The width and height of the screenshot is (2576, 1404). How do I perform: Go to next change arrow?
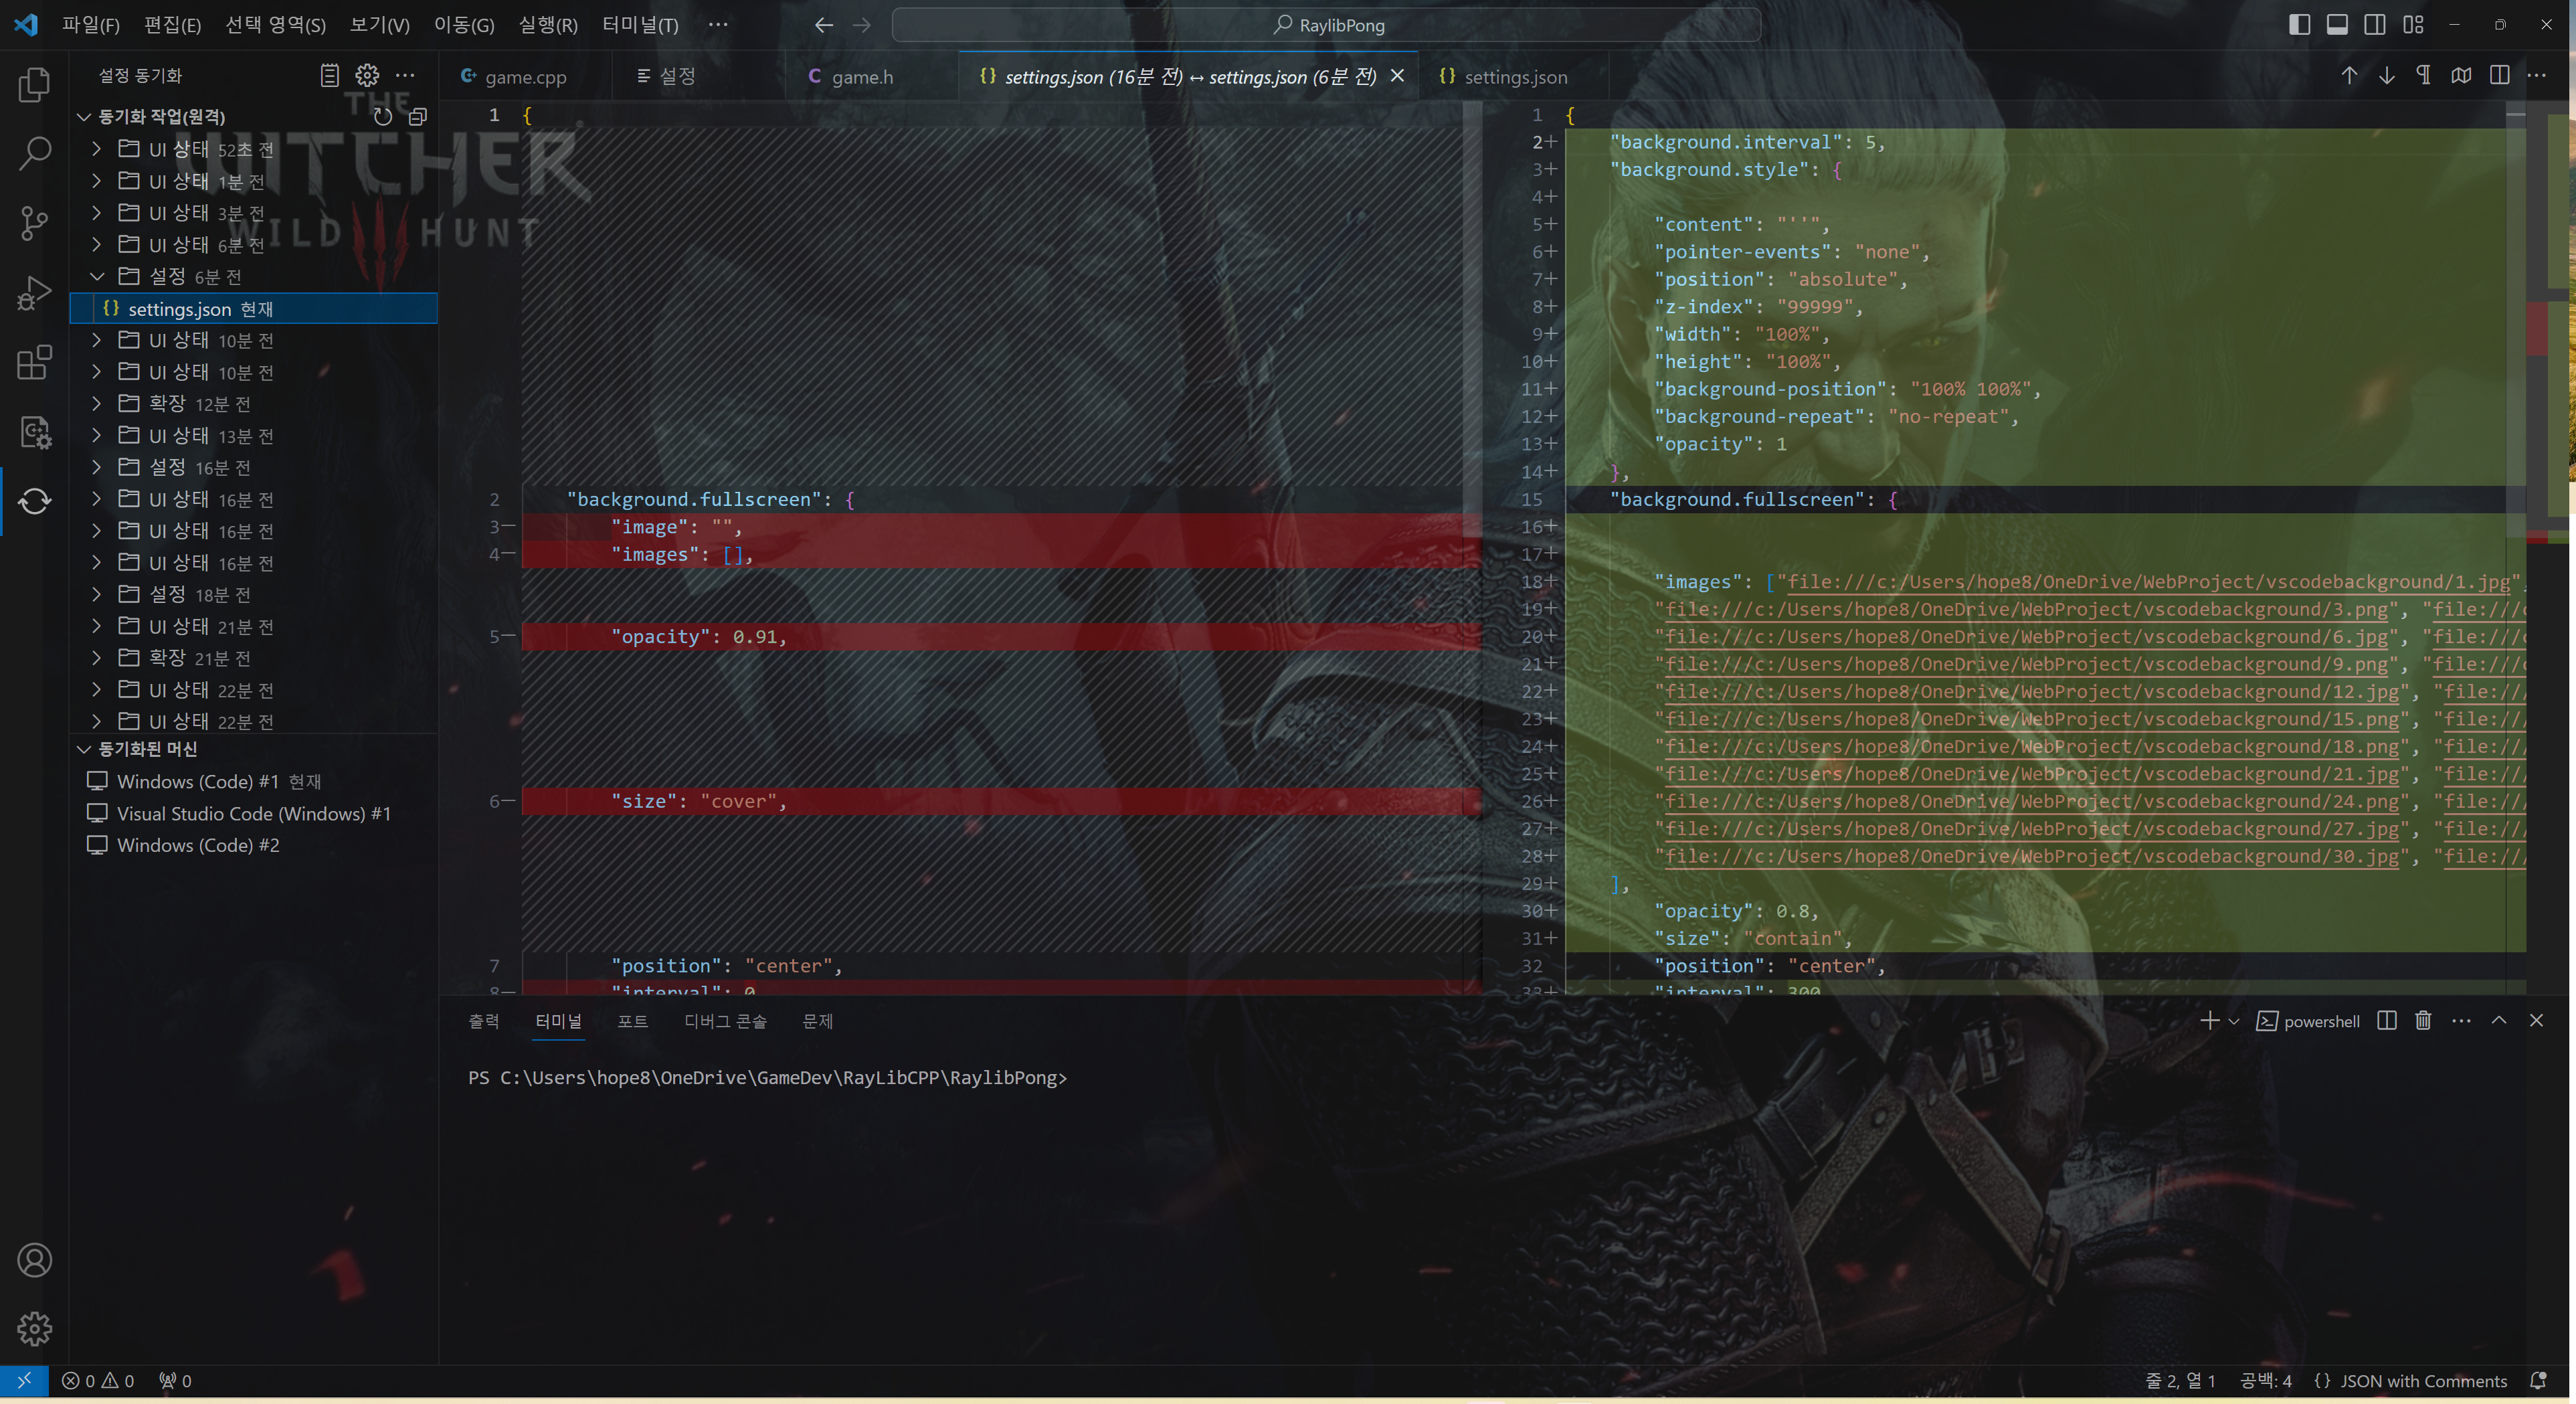pos(2387,76)
